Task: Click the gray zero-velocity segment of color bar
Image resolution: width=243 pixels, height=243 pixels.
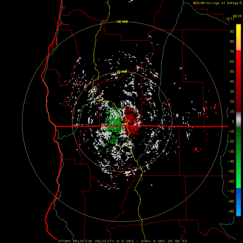Action: pyautogui.click(x=238, y=120)
